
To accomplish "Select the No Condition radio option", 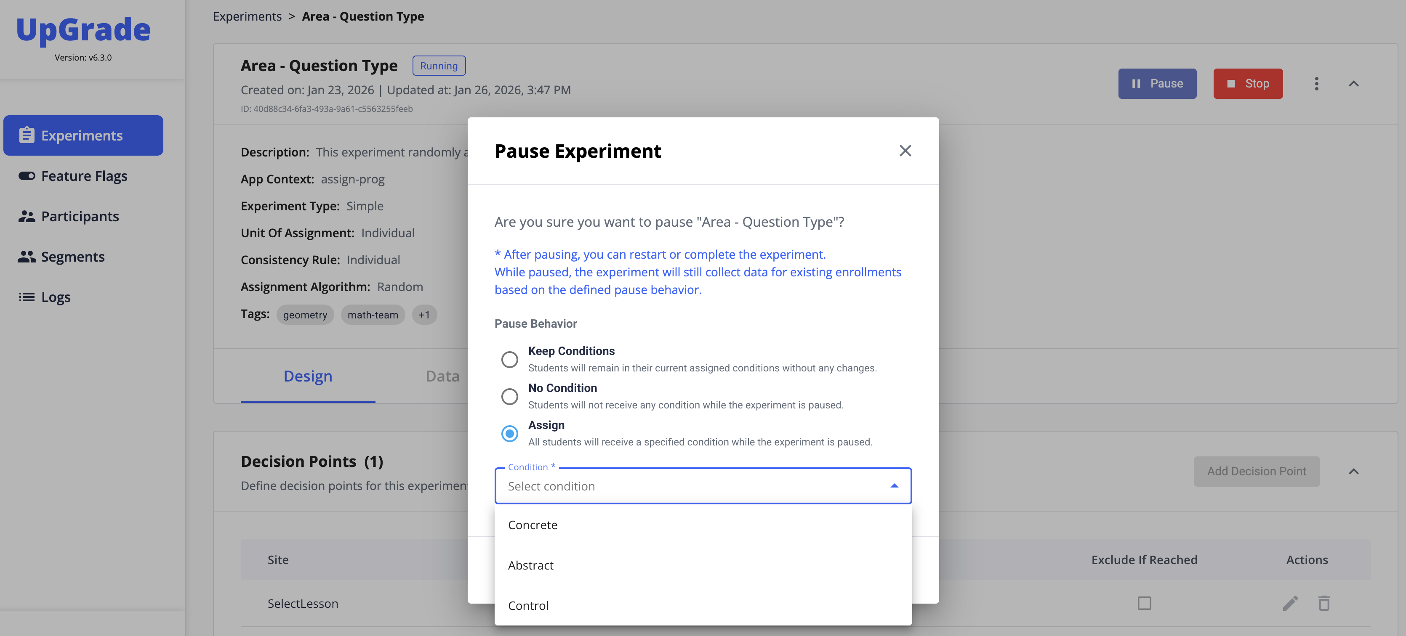I will [509, 397].
